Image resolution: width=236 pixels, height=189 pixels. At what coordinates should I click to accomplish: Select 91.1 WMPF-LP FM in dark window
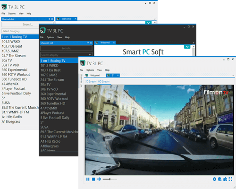(x=59, y=137)
